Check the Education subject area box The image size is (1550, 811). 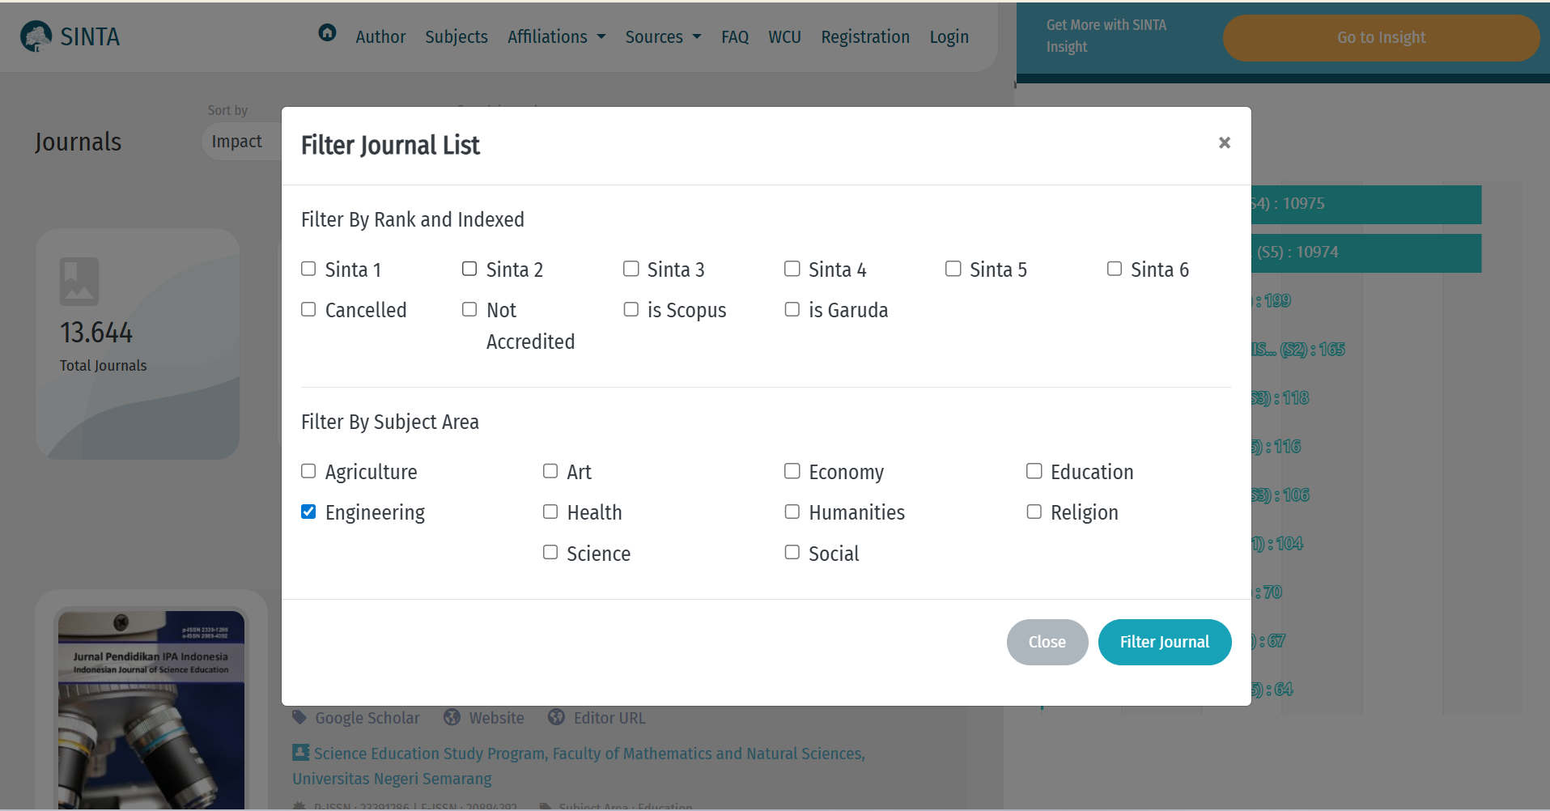coord(1034,471)
